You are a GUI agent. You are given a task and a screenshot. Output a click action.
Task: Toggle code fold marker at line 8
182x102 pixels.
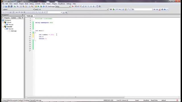click(34, 33)
